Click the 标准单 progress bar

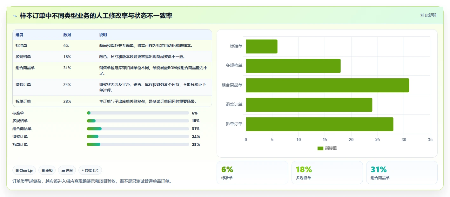[138, 113]
